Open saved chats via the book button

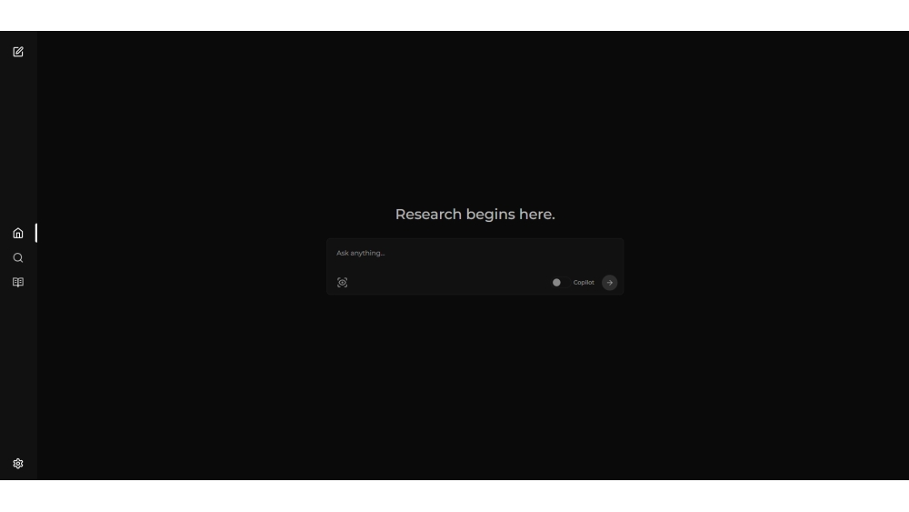coord(18,283)
